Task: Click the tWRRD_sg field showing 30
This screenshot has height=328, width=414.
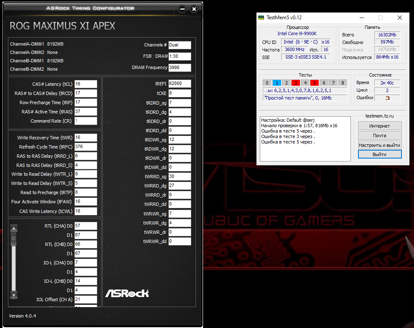Action: [180, 177]
